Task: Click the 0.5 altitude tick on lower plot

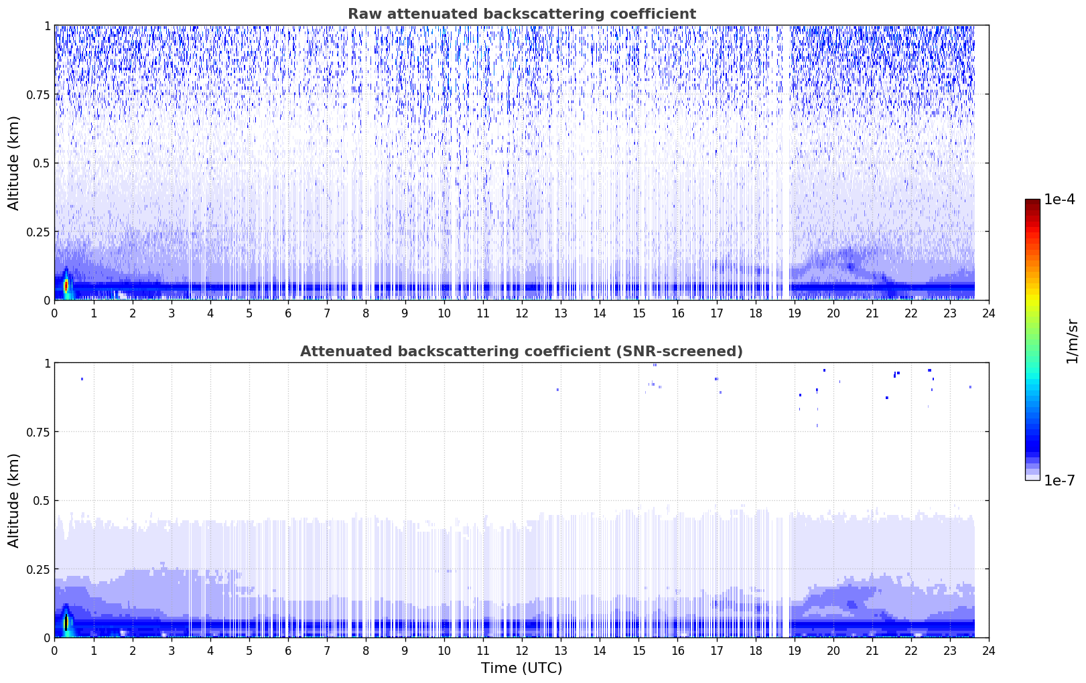Action: coord(42,500)
